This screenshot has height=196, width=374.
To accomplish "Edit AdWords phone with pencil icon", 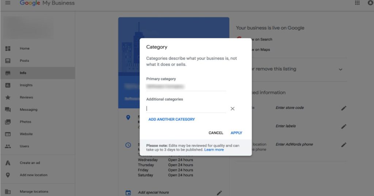I will tap(344, 145).
